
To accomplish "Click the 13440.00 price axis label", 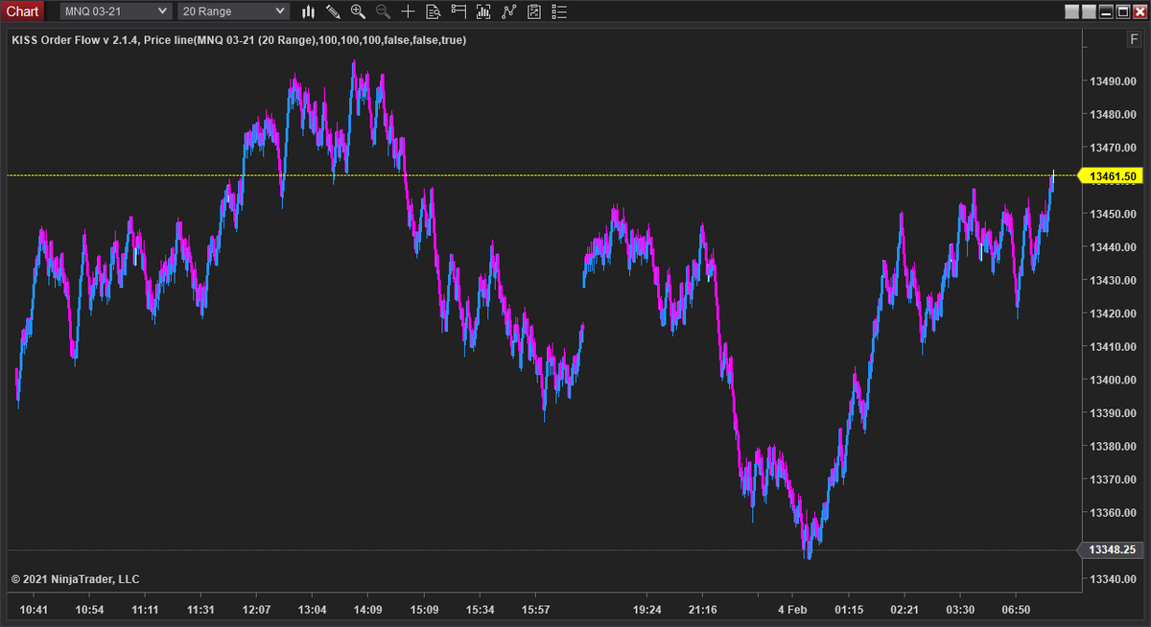I will click(x=1113, y=247).
